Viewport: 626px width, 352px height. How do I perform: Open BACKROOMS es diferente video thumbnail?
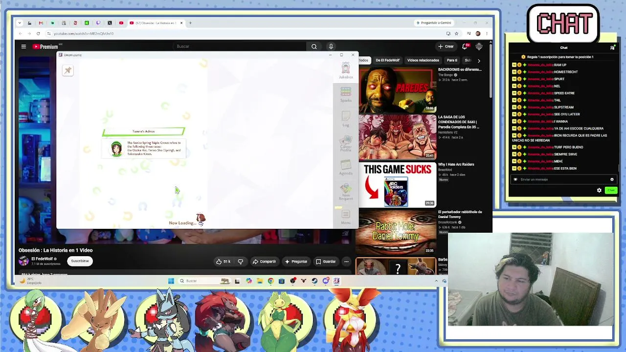397,90
